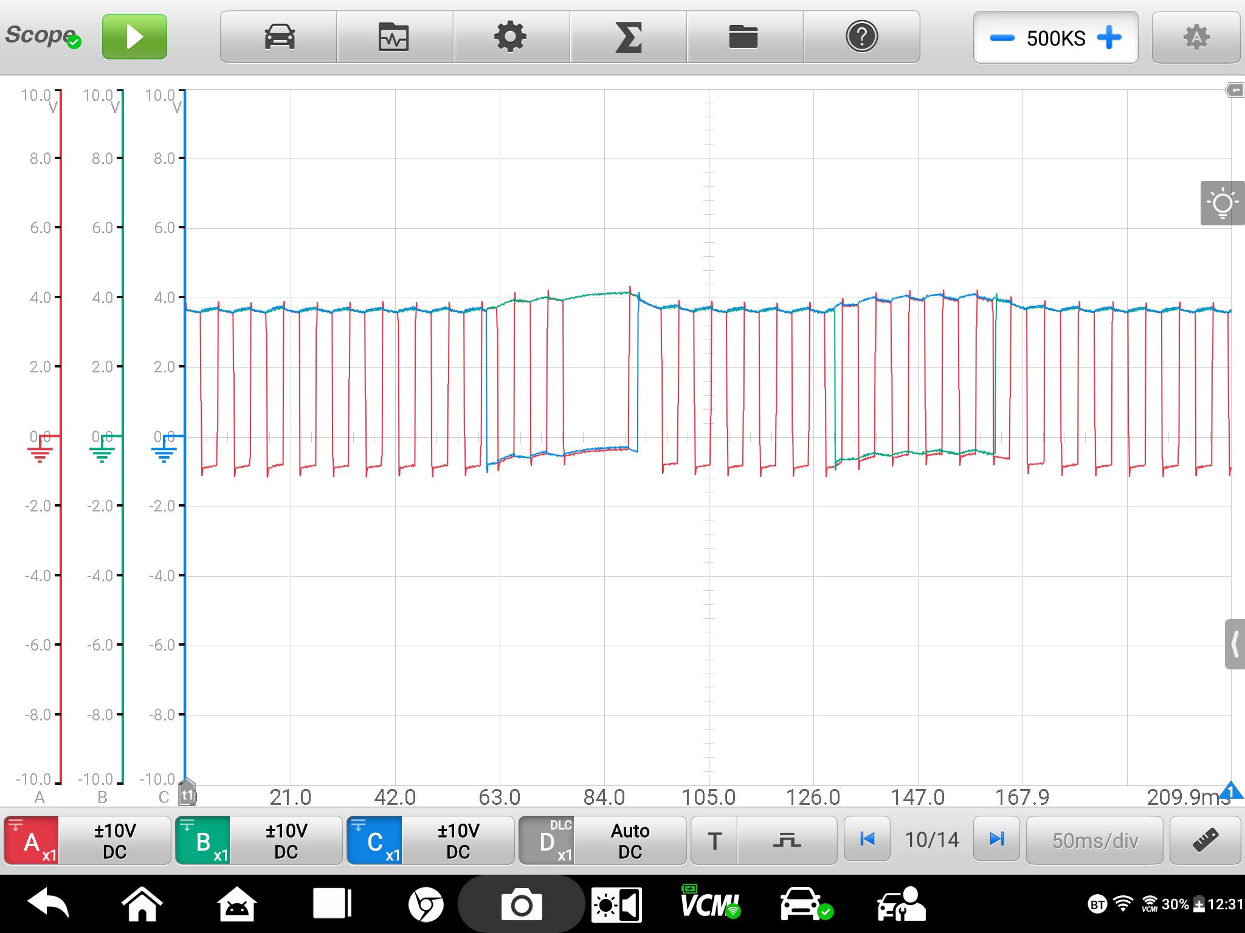Go to previous buffer frame
Screen dimensions: 1245x933
pos(867,839)
